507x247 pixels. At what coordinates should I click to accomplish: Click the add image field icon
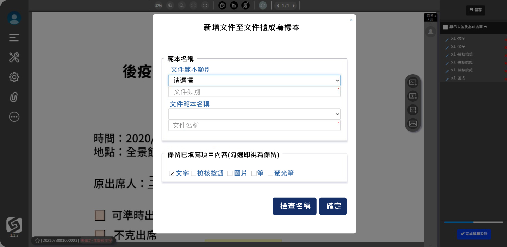[x=413, y=123]
